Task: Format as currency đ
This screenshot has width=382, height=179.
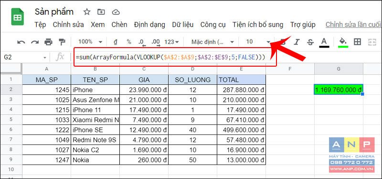Action: click(x=116, y=42)
